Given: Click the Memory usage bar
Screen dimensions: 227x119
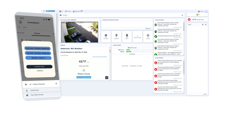Looking at the screenshot, I should point(139,50).
